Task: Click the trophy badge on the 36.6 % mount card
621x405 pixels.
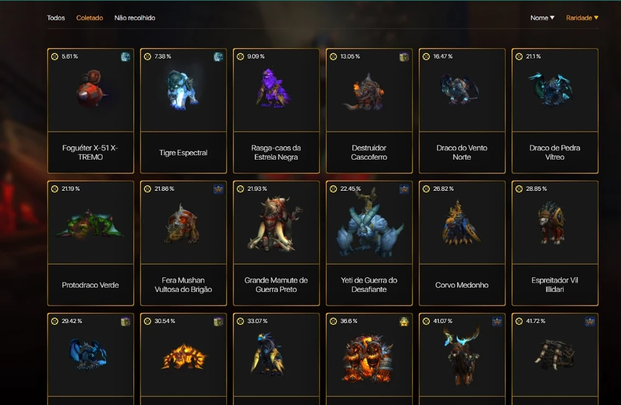Action: pos(404,322)
